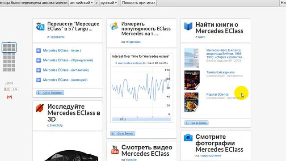This screenshot has height=161, width=286.
Task: Play audio for the Французский translation
Action: [x=38, y=60]
